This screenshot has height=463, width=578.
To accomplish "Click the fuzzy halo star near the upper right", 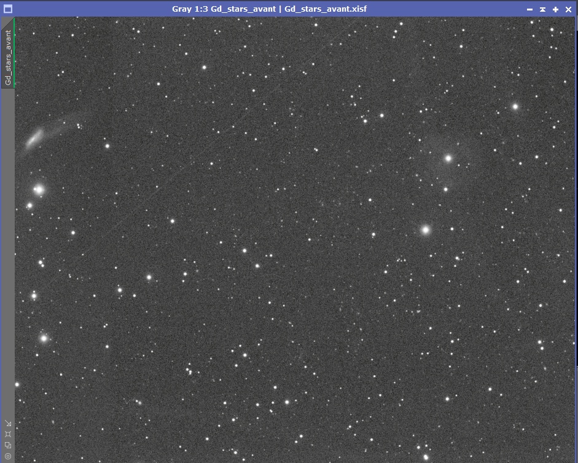I will (448, 157).
